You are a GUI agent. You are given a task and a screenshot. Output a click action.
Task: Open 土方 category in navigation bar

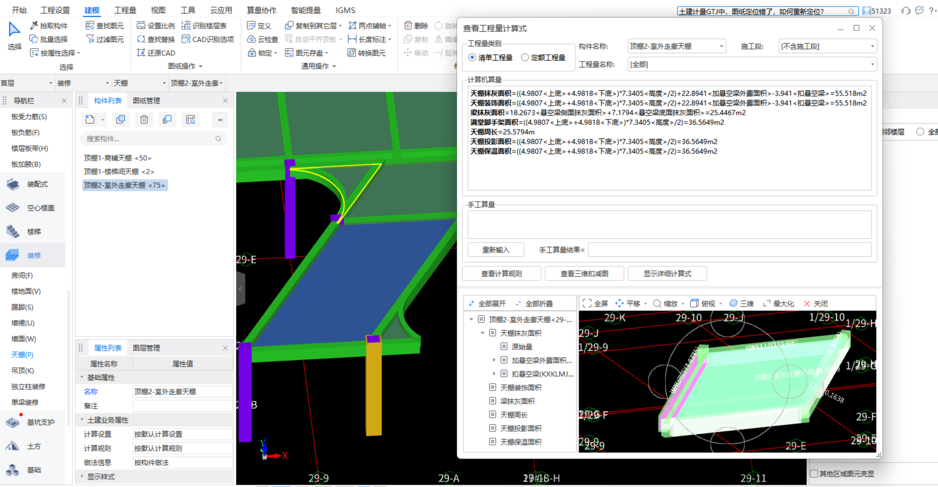pos(33,446)
